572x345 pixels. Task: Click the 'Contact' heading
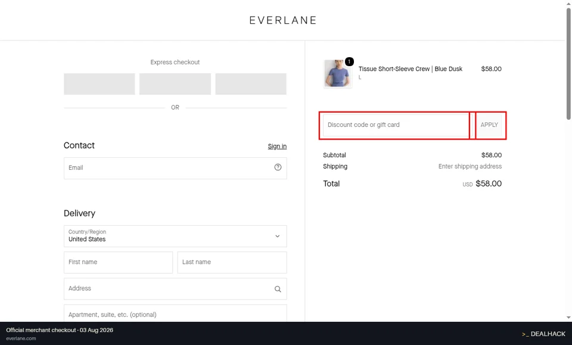(x=79, y=145)
